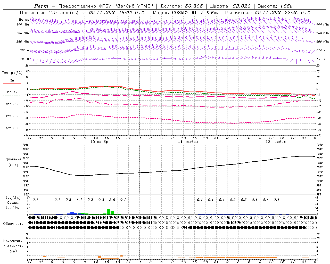Select the Тем-ра(°C) axis title
This screenshot has height=264, width=330.
click(x=12, y=73)
